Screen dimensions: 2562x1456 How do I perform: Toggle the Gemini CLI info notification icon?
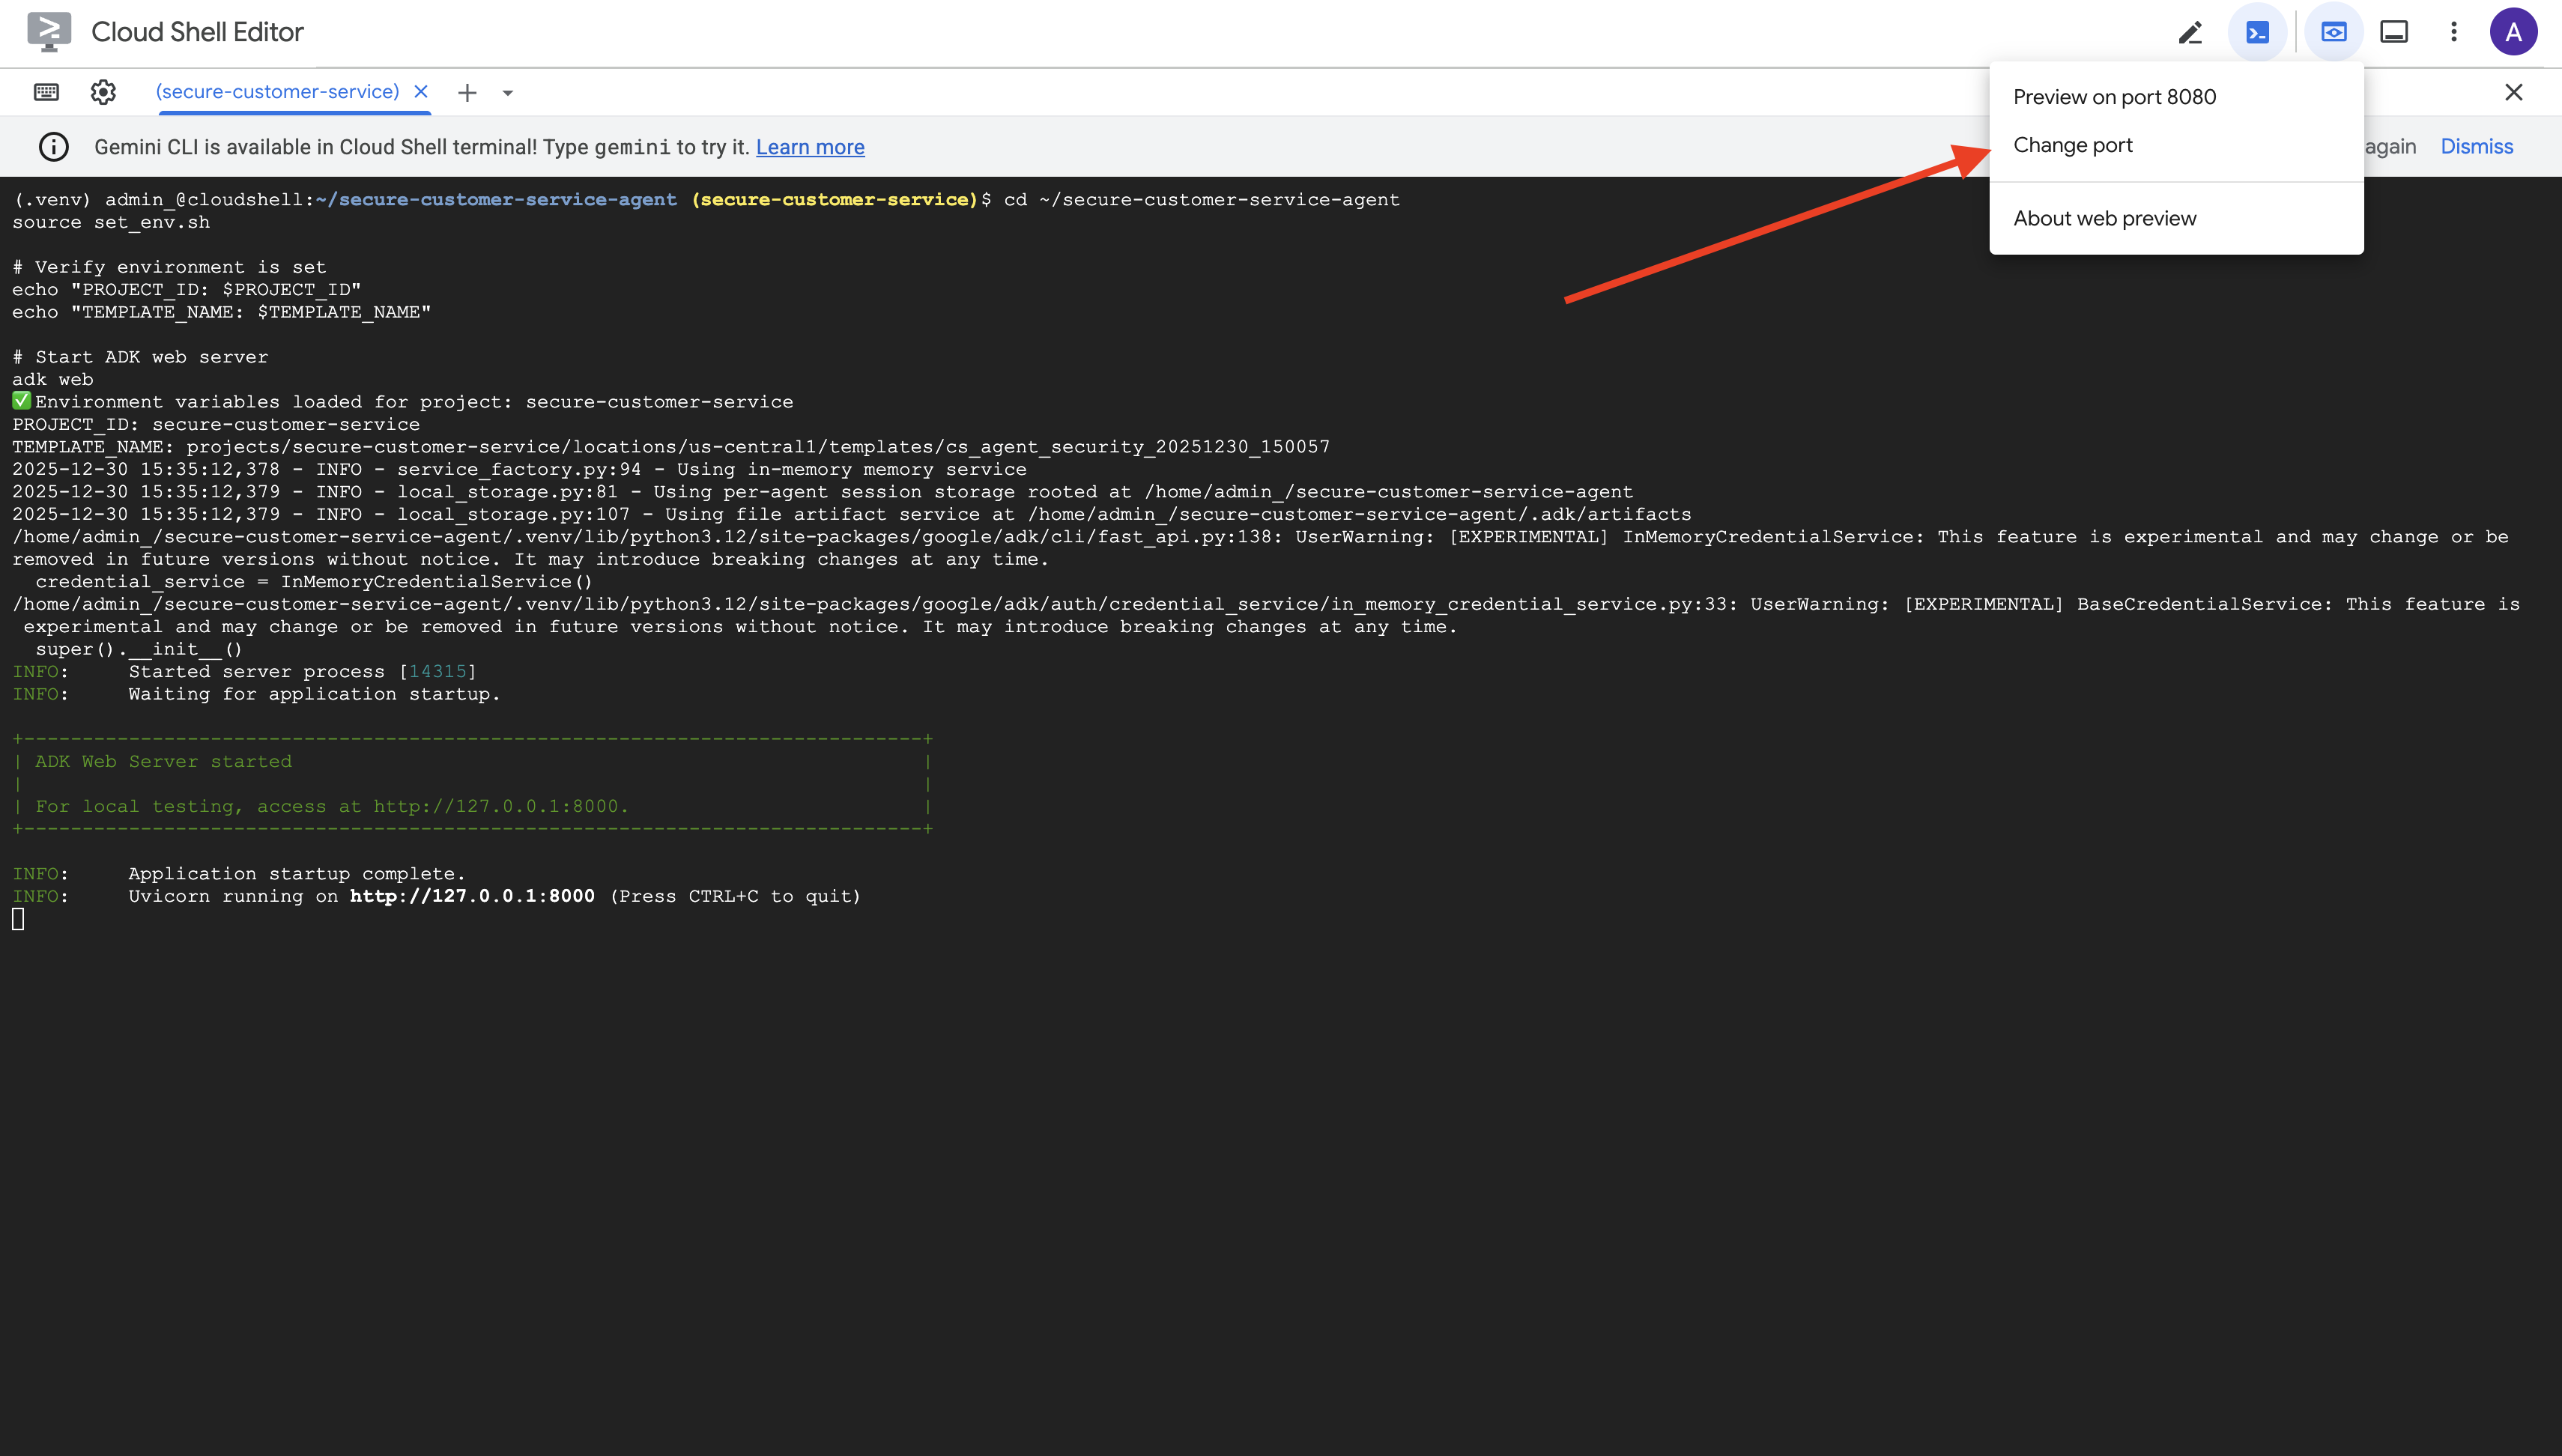[53, 146]
